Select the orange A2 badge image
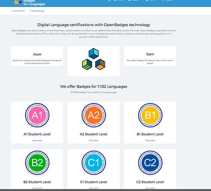The image size is (211, 191). pos(94,115)
